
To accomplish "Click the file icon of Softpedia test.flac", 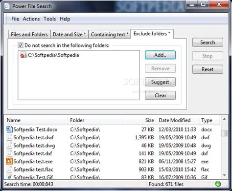I will pos(9,169).
